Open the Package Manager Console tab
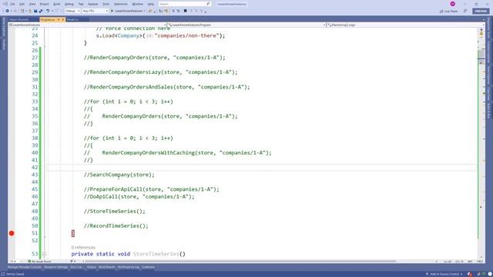The image size is (493, 277). [25, 267]
